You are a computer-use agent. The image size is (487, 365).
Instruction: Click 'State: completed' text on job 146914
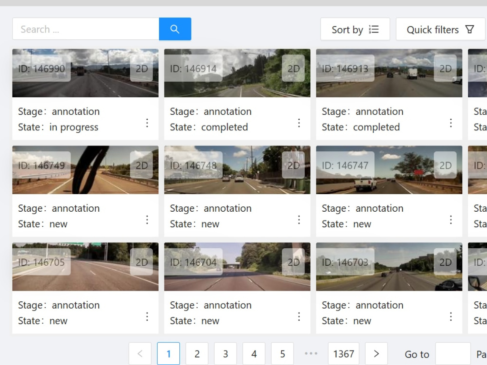pyautogui.click(x=209, y=127)
